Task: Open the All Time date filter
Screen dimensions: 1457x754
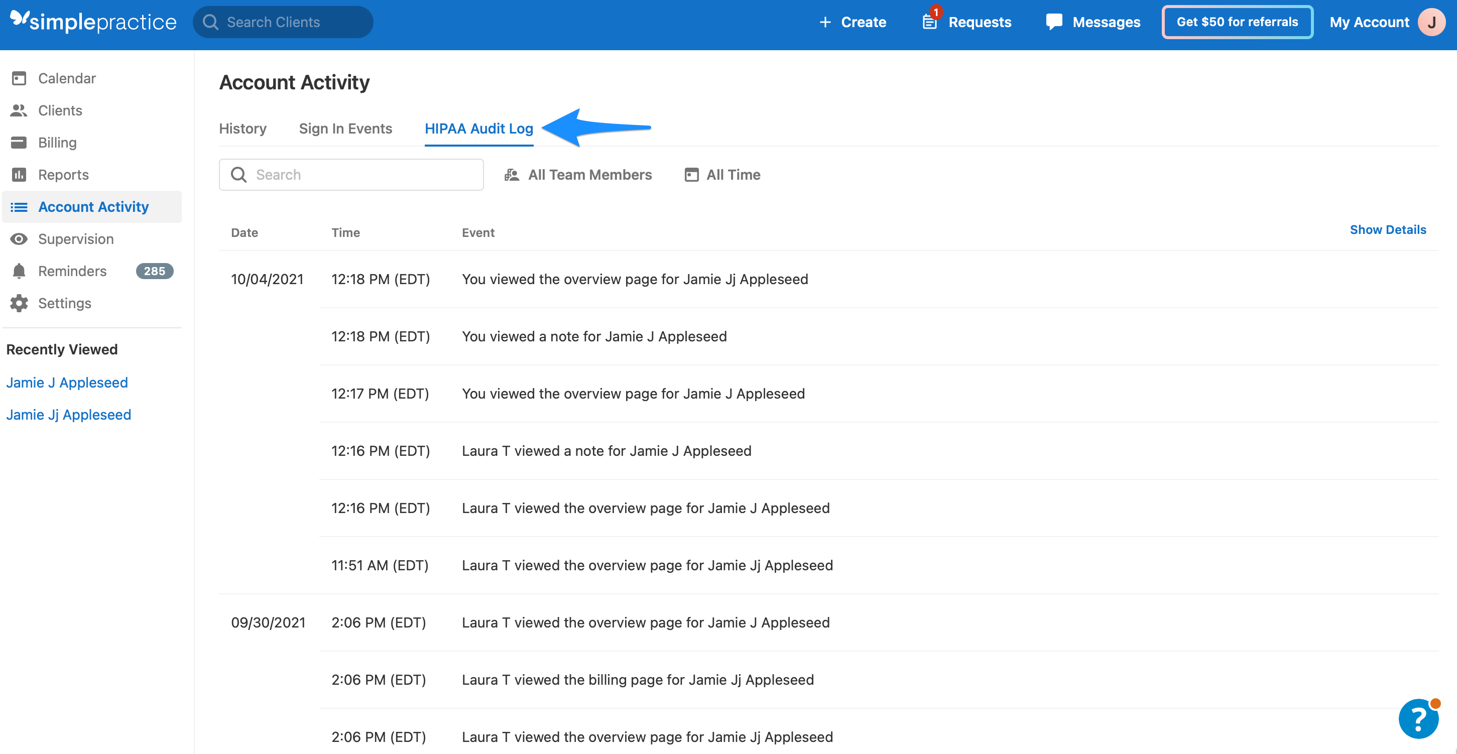Action: tap(721, 174)
